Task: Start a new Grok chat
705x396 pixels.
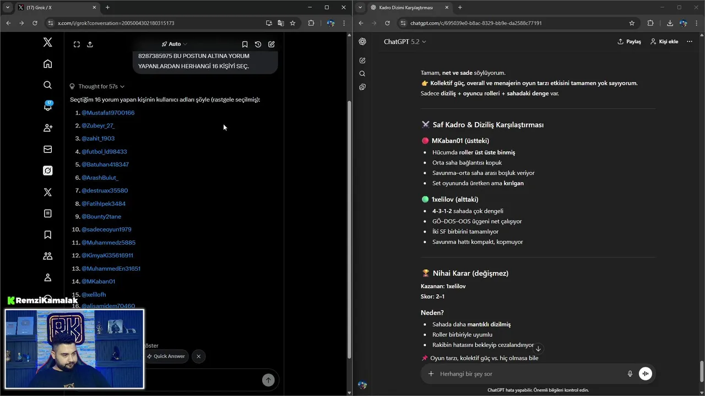Action: click(x=272, y=45)
